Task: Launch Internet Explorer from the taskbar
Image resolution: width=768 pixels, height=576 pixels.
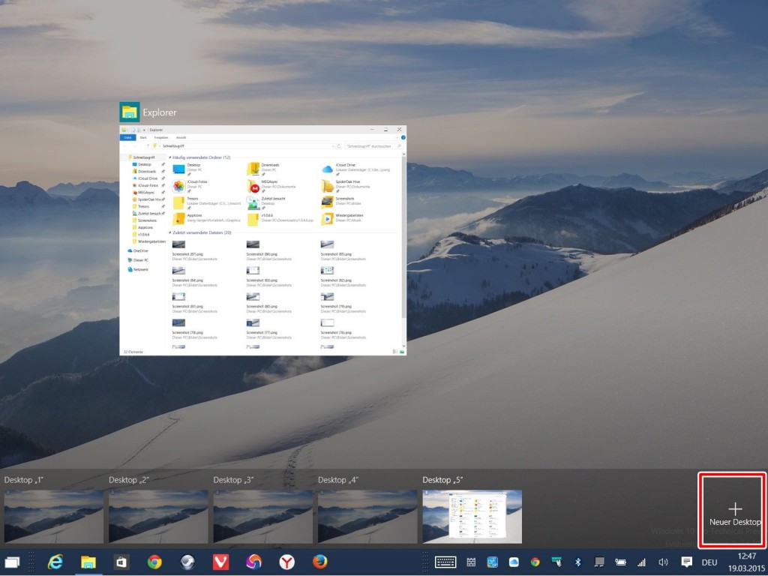Action: point(55,562)
